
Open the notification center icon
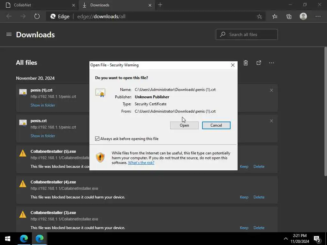[x=317, y=239]
